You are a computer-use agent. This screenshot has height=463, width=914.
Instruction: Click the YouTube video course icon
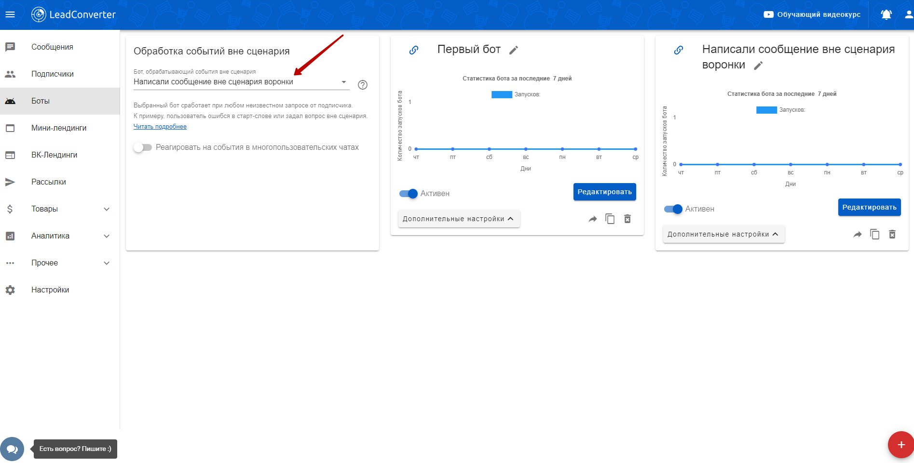768,14
